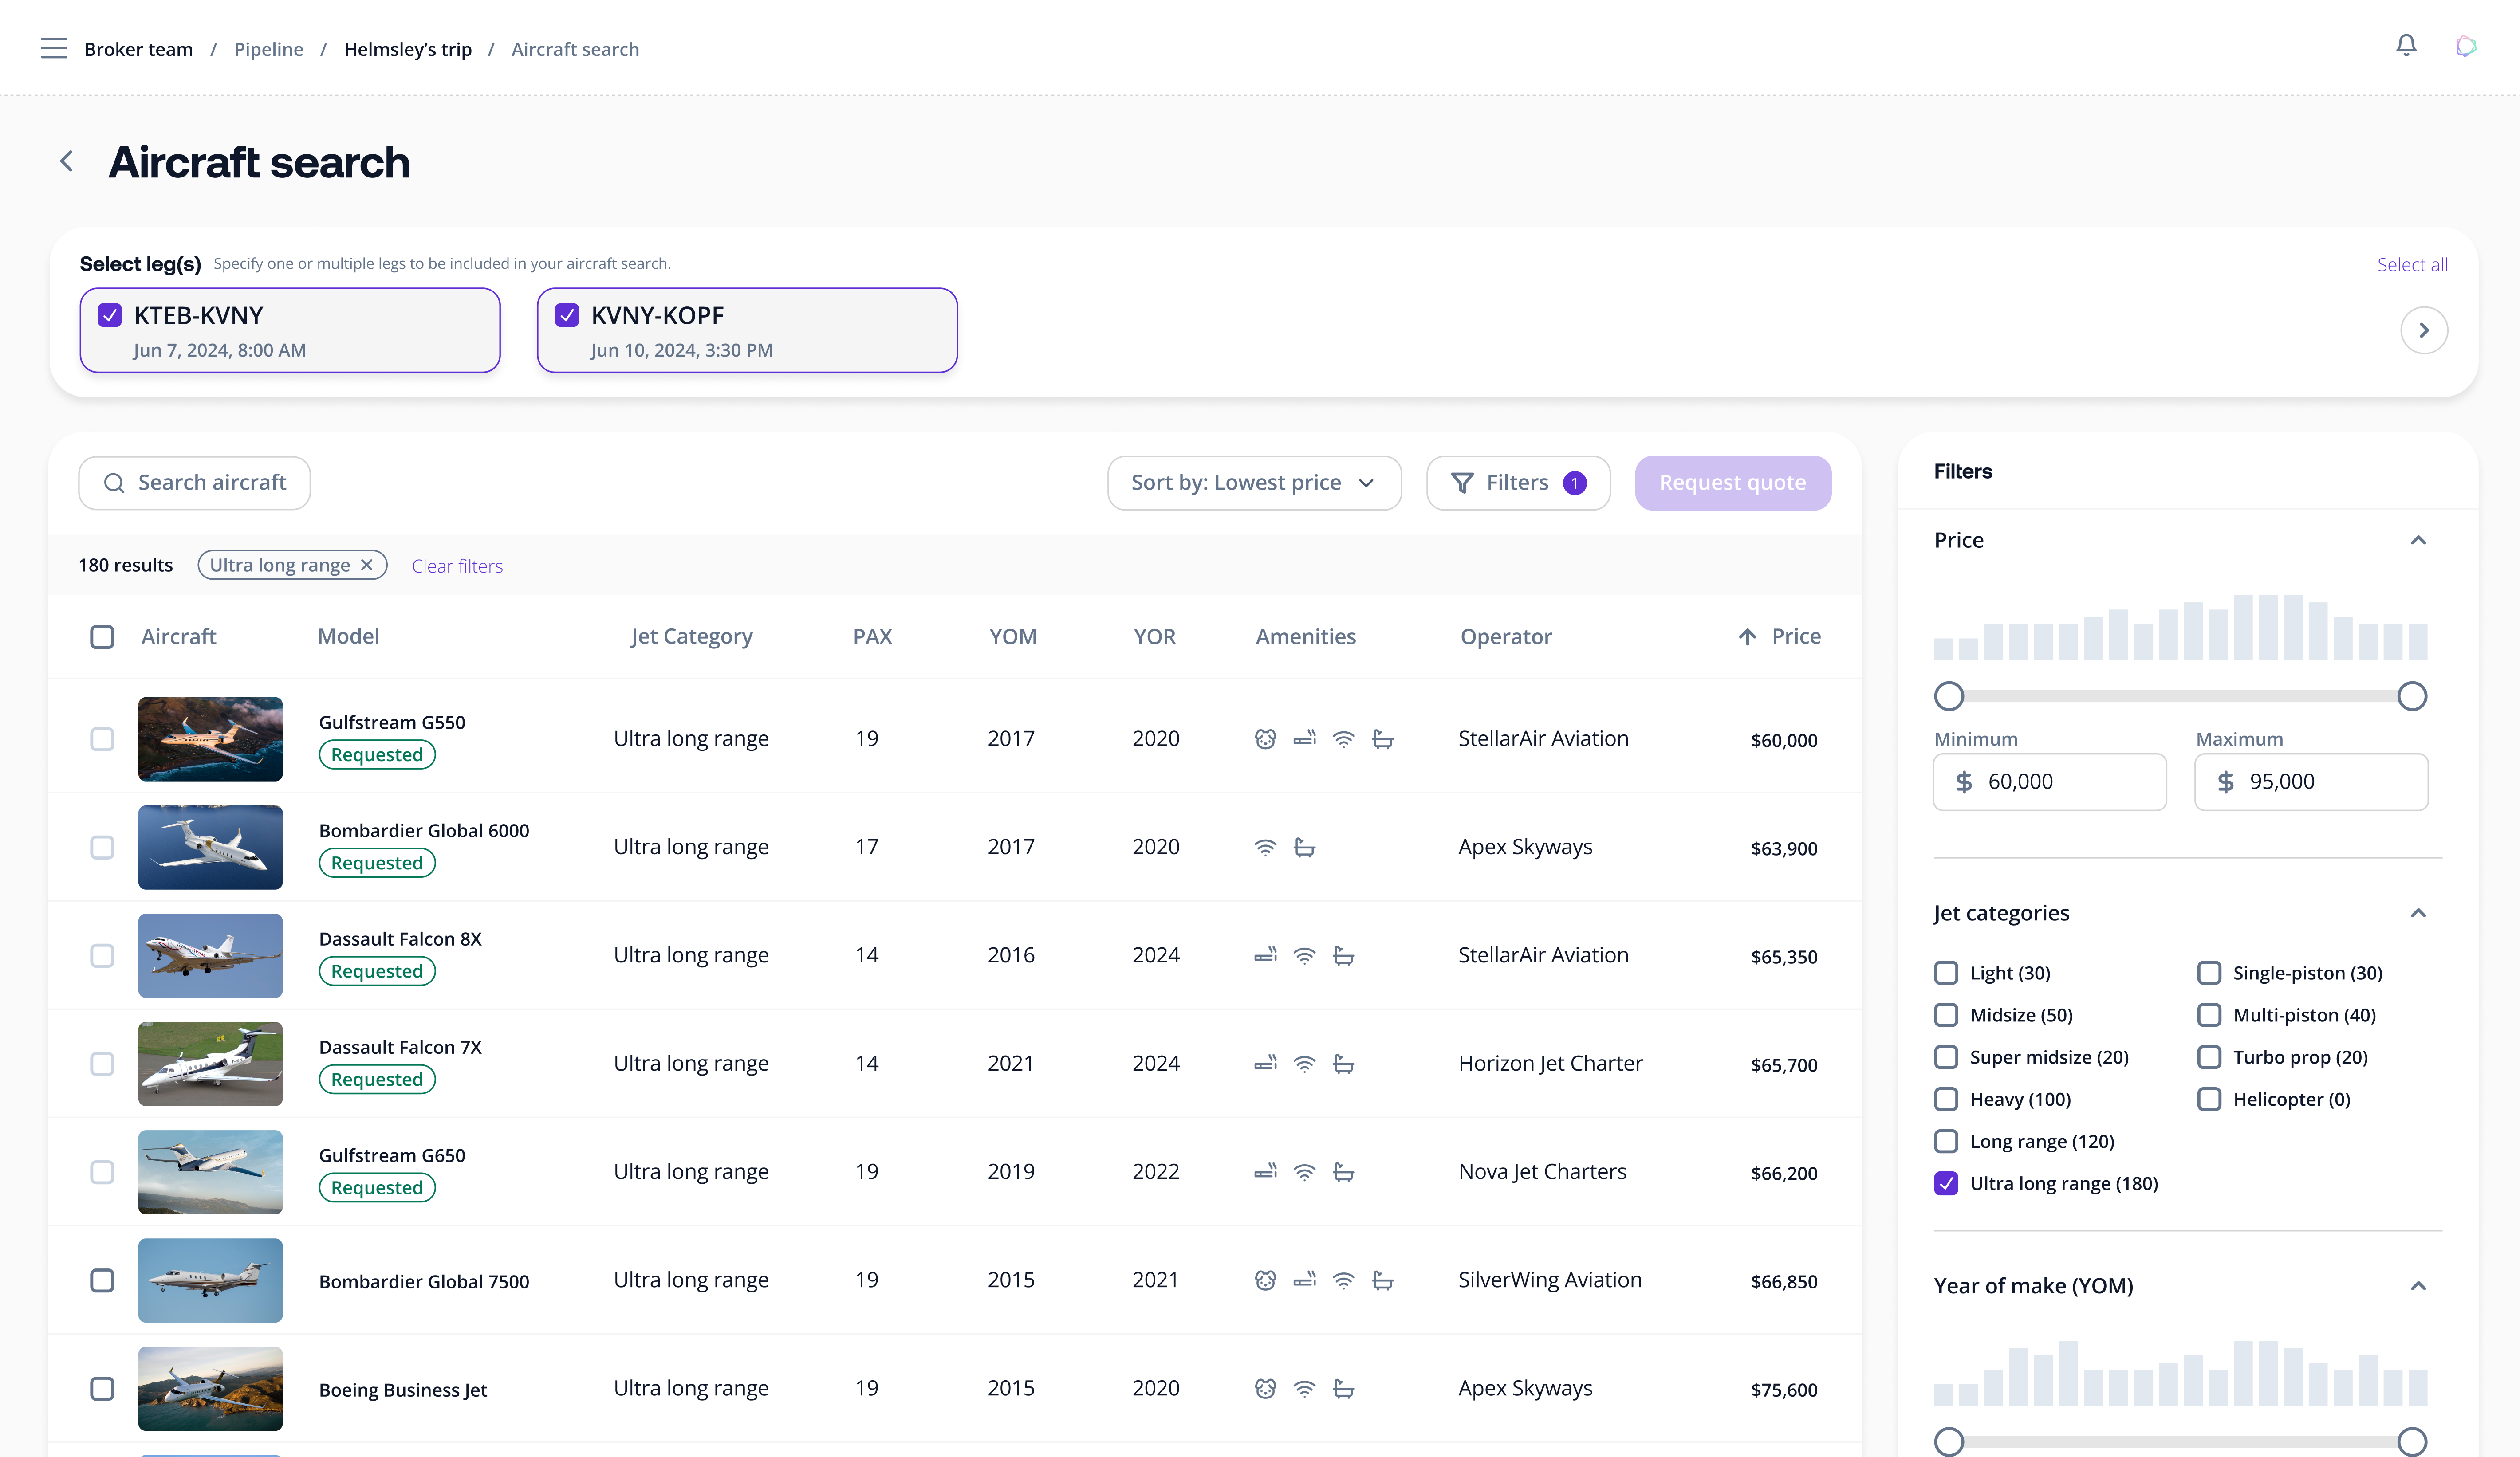Enable the Single-piston (30) category
2520x1457 pixels.
point(2209,973)
